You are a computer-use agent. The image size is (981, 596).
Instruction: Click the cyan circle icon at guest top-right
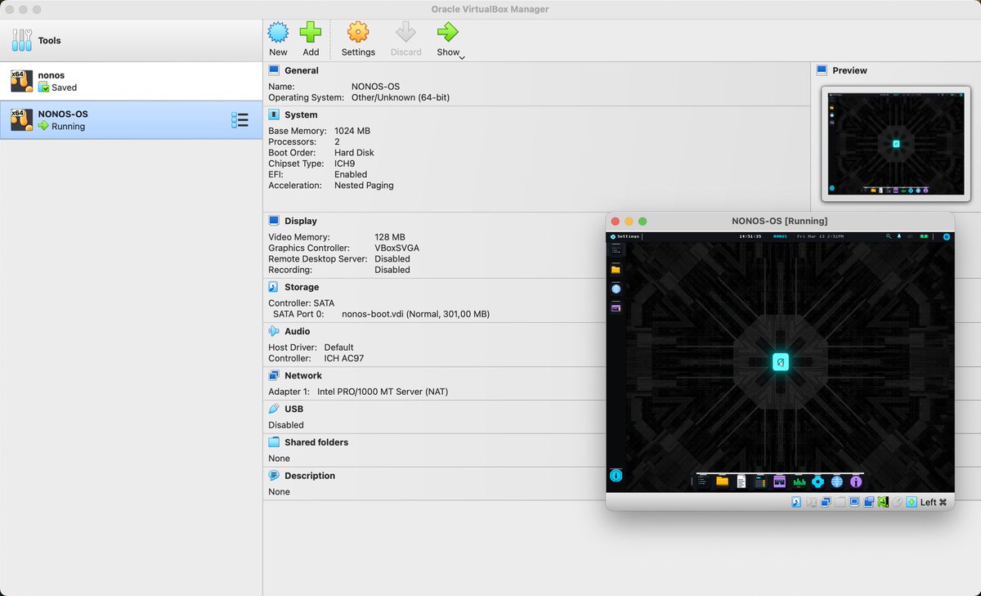pyautogui.click(x=947, y=236)
